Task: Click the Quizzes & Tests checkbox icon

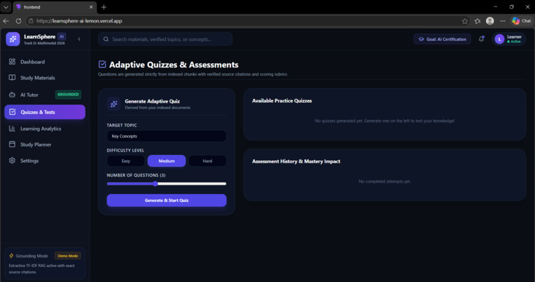Action: 13,112
